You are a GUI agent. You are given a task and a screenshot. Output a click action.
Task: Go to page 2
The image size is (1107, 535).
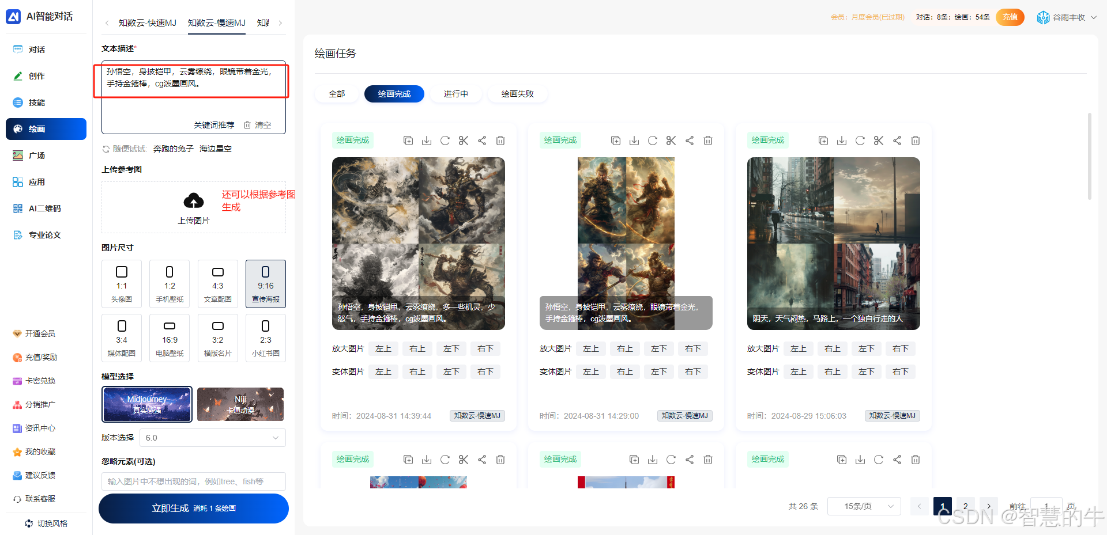966,506
